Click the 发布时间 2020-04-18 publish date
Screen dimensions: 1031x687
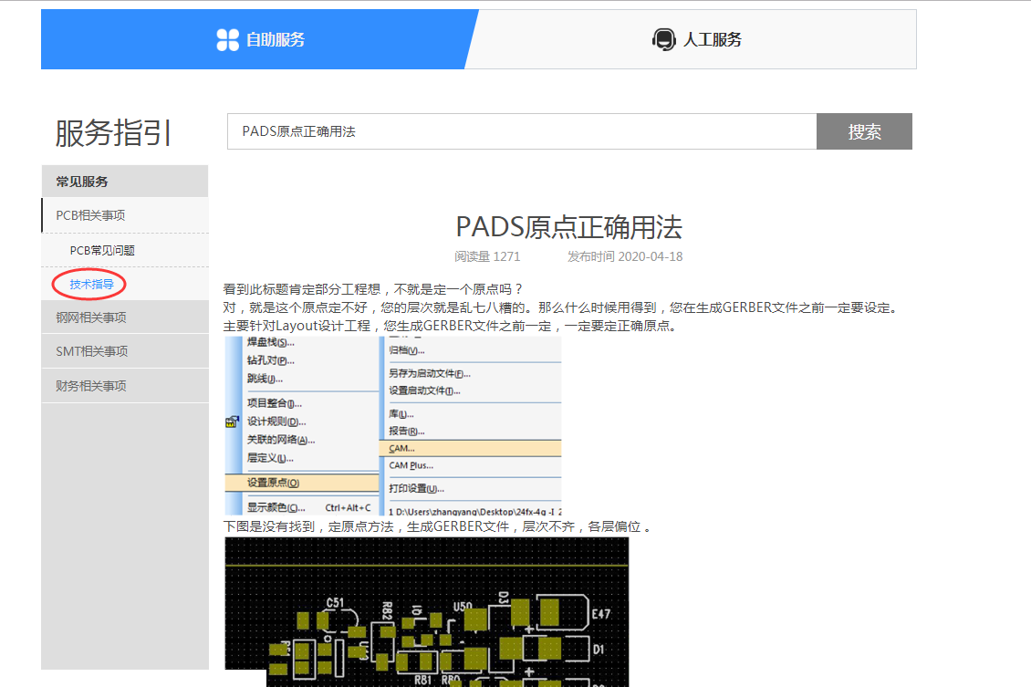click(625, 256)
